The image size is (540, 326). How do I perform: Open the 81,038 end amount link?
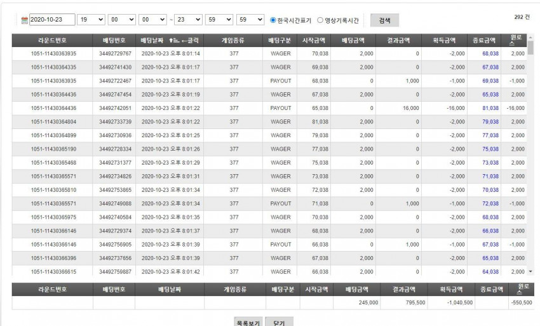pyautogui.click(x=490, y=108)
